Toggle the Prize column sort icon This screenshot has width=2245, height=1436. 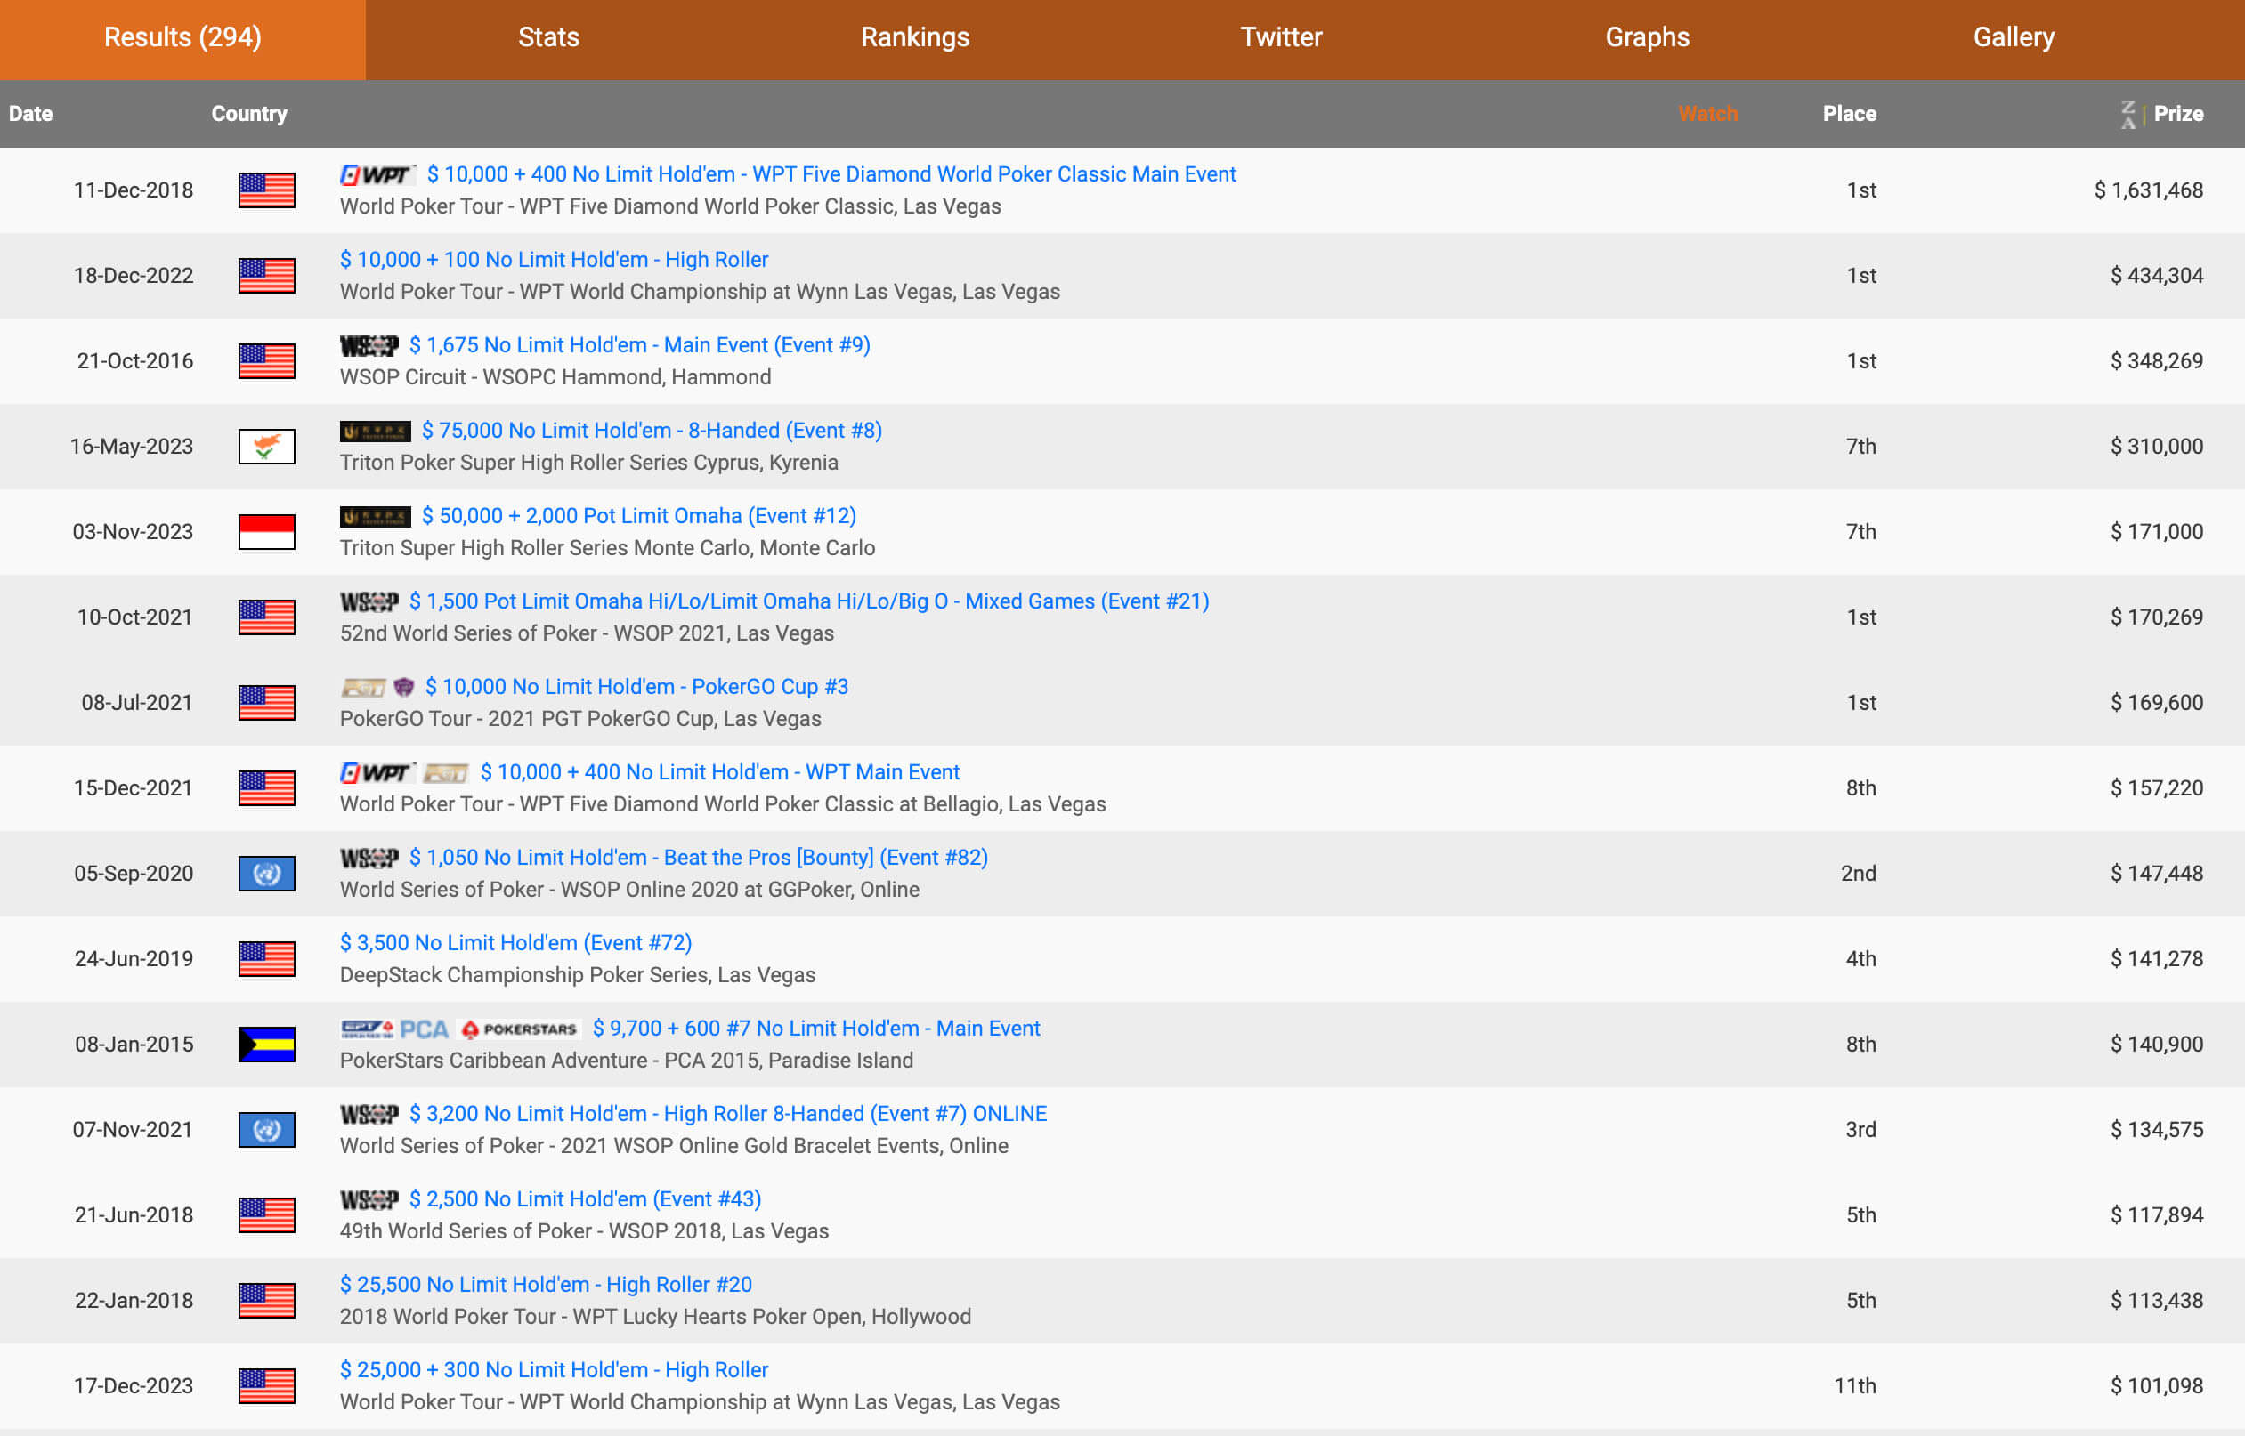[x=2127, y=114]
